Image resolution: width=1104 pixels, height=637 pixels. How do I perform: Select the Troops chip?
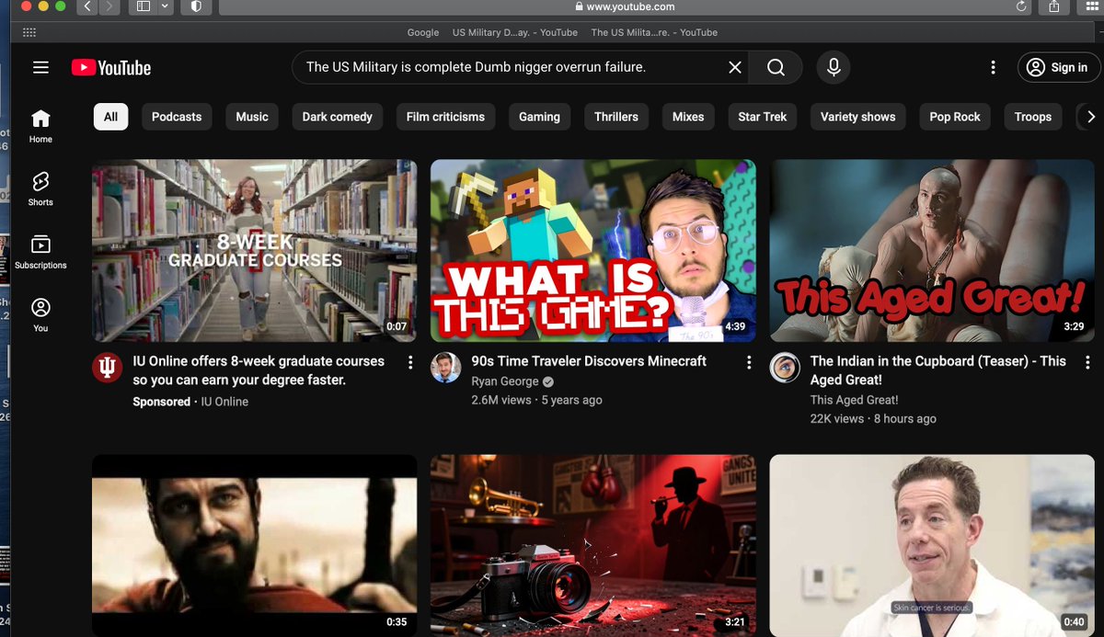click(x=1033, y=117)
